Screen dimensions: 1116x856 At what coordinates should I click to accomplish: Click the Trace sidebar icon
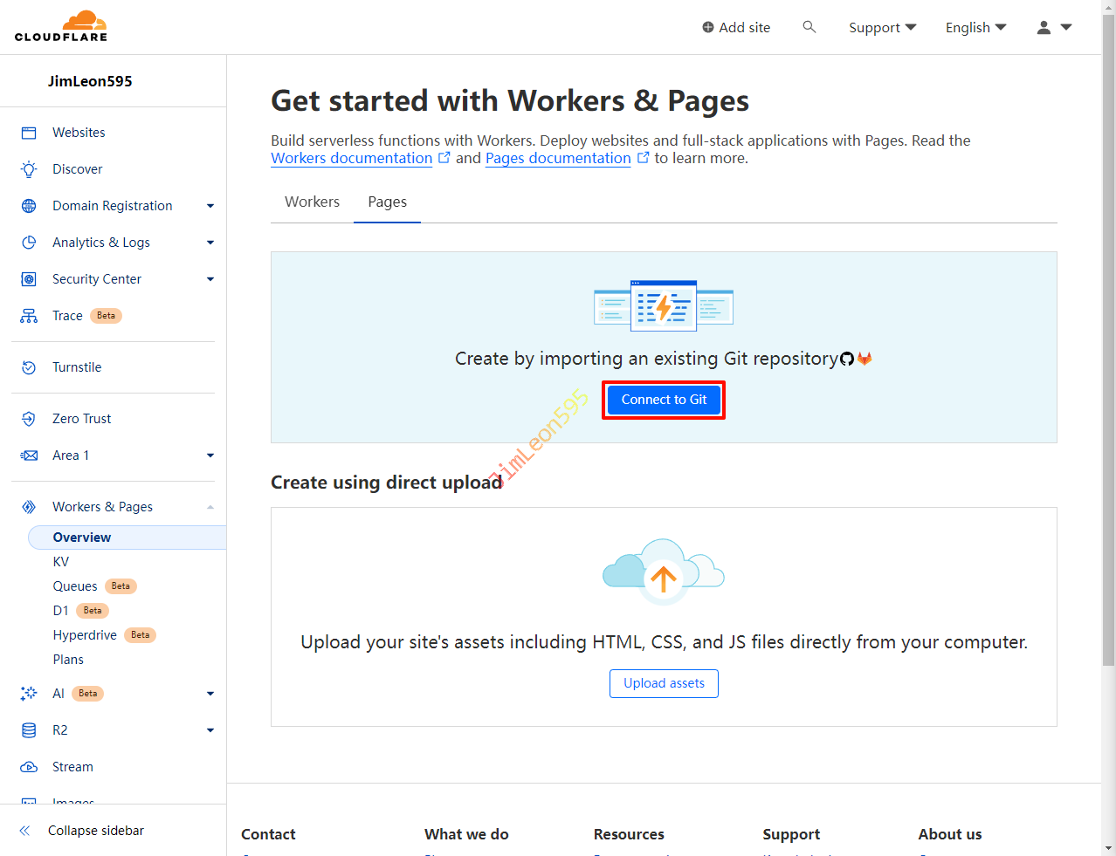tap(29, 316)
